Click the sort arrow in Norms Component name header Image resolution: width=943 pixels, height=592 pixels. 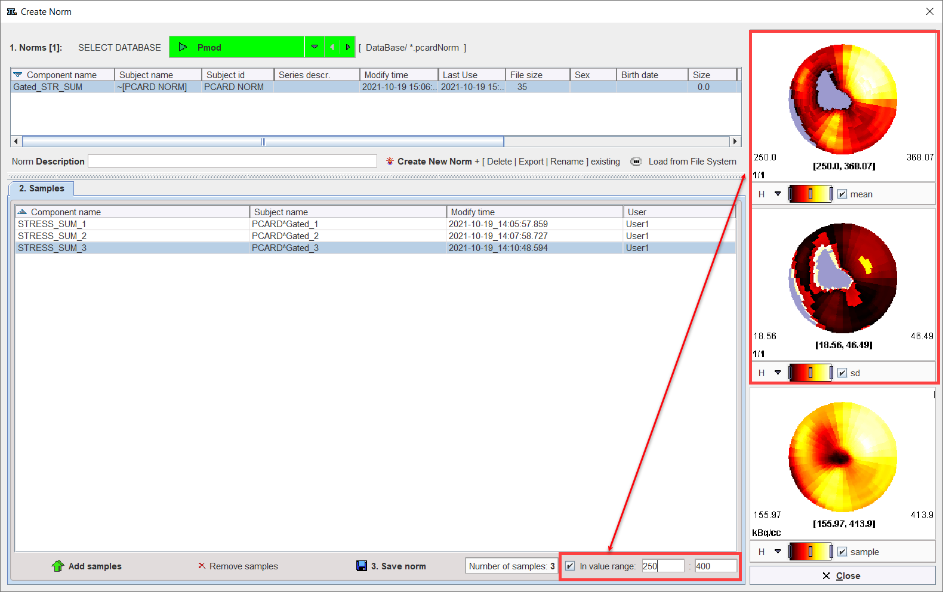[18, 75]
